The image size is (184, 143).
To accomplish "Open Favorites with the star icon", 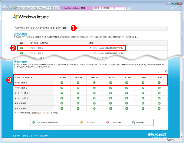I will [176, 8].
